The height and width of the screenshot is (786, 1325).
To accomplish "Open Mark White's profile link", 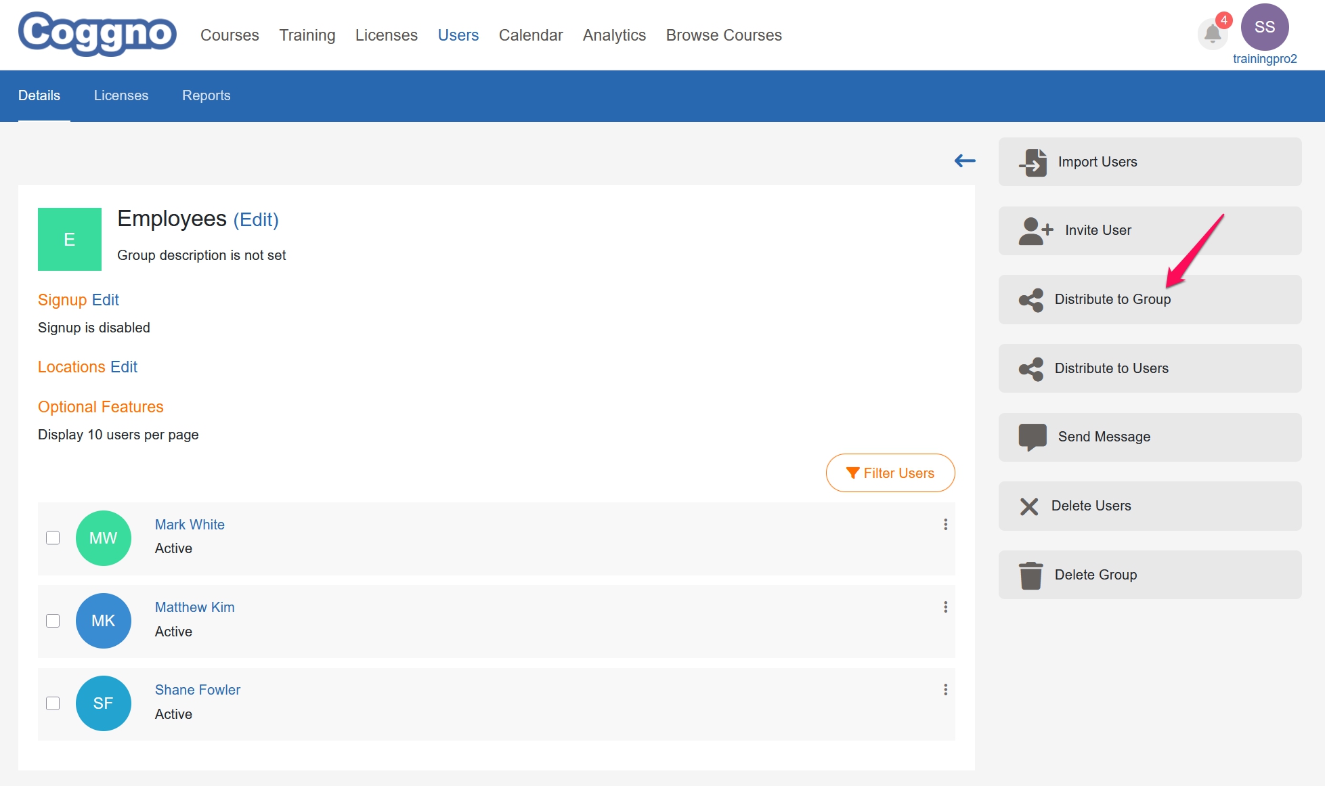I will click(190, 525).
